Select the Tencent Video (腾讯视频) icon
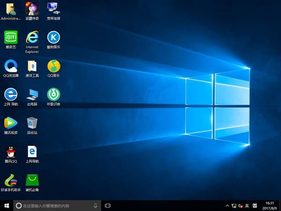Viewport: 281px width, 211px height. 11,122
